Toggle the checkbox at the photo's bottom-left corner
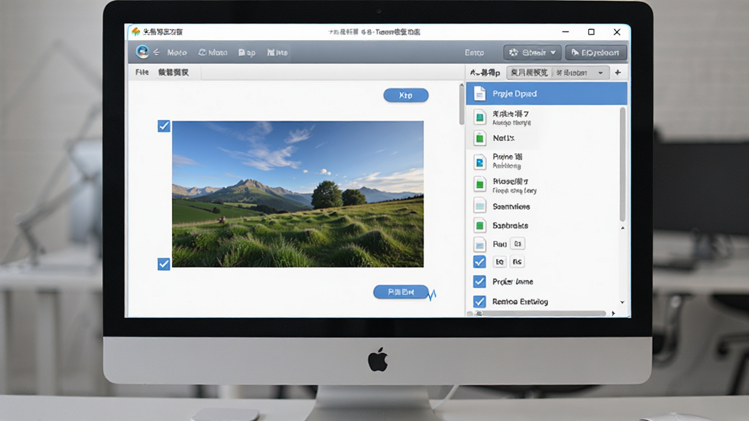The height and width of the screenshot is (421, 749). click(x=164, y=264)
